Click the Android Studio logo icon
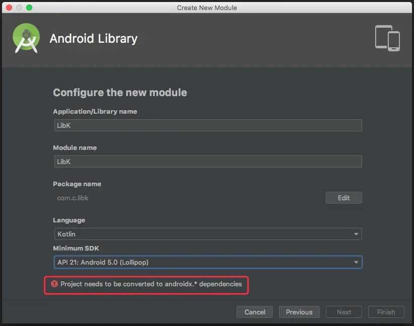The image size is (414, 326). tap(26, 38)
